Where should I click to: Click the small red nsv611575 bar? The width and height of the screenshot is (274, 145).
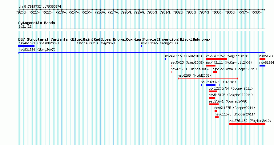[x=216, y=111]
